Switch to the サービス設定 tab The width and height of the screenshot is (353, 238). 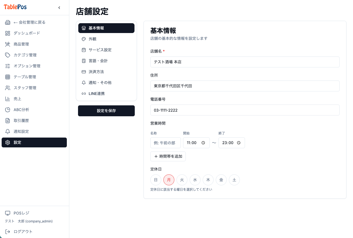[106, 50]
